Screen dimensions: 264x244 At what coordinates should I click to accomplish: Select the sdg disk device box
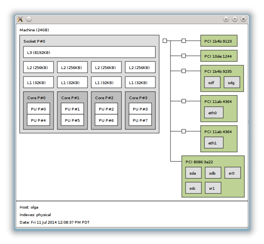click(x=232, y=83)
